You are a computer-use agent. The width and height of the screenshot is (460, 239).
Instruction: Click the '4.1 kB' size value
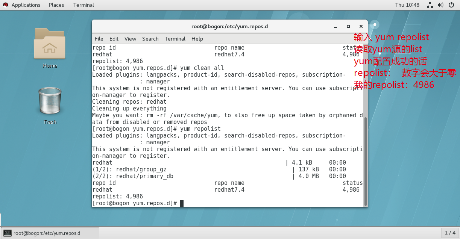pos(302,163)
